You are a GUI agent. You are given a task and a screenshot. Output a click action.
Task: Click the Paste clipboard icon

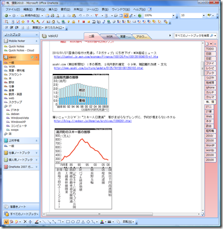pyautogui.click(x=74, y=16)
